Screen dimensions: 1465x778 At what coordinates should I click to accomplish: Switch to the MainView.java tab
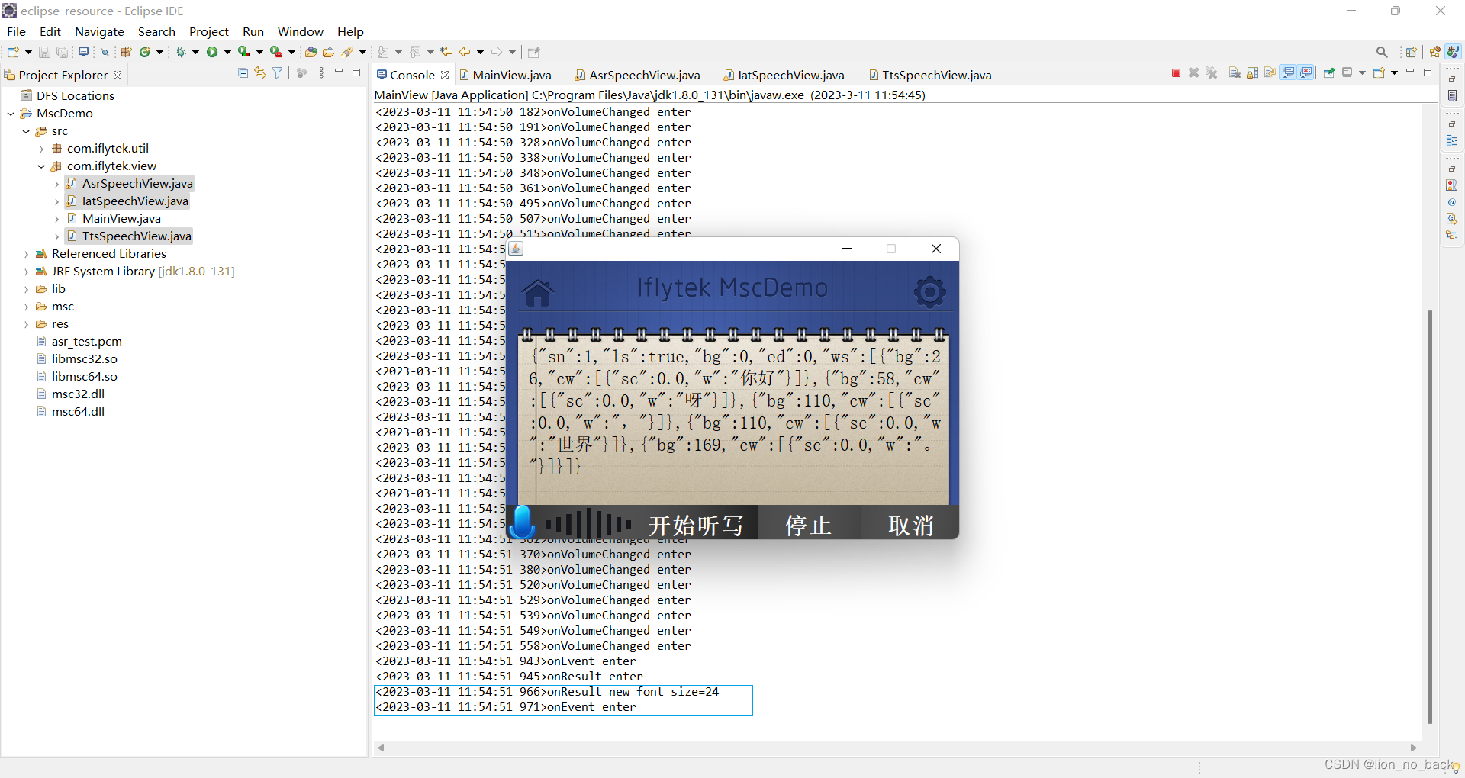point(505,75)
